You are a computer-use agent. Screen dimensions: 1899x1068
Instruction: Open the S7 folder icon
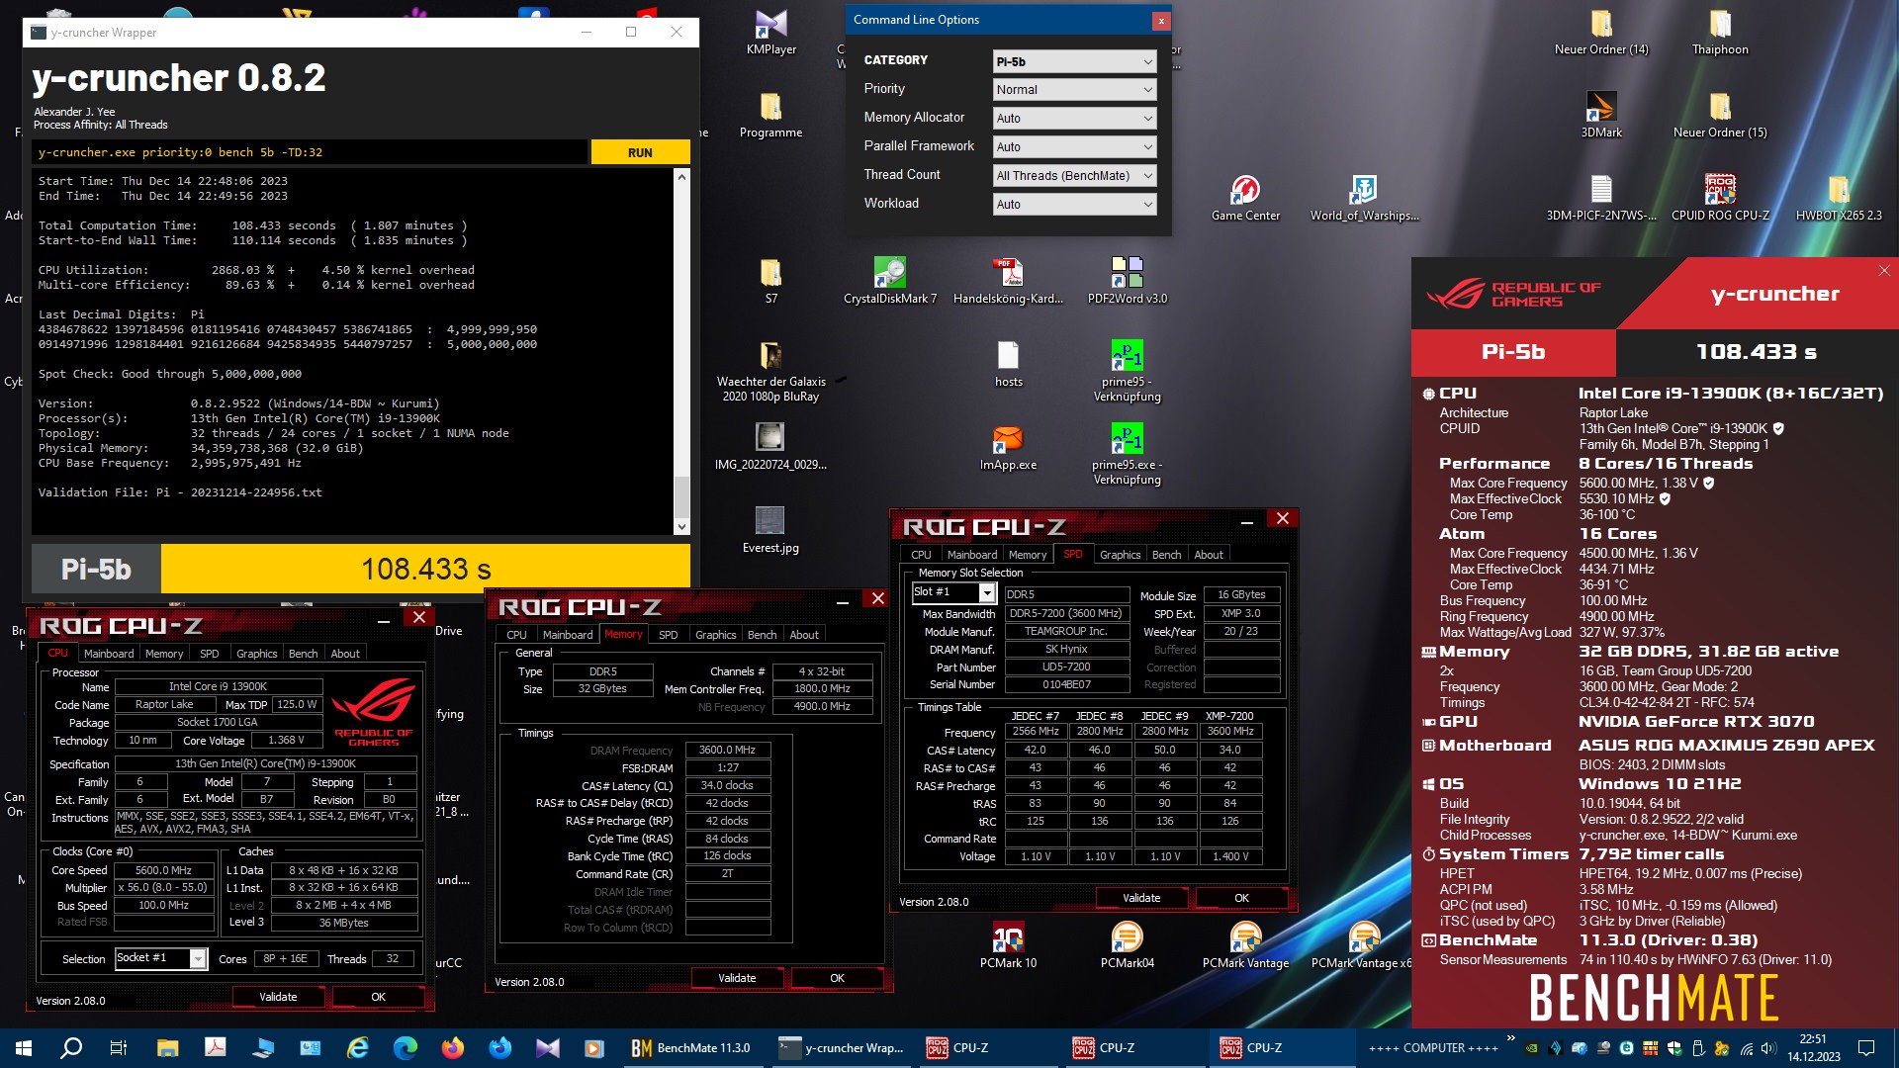[x=770, y=280]
